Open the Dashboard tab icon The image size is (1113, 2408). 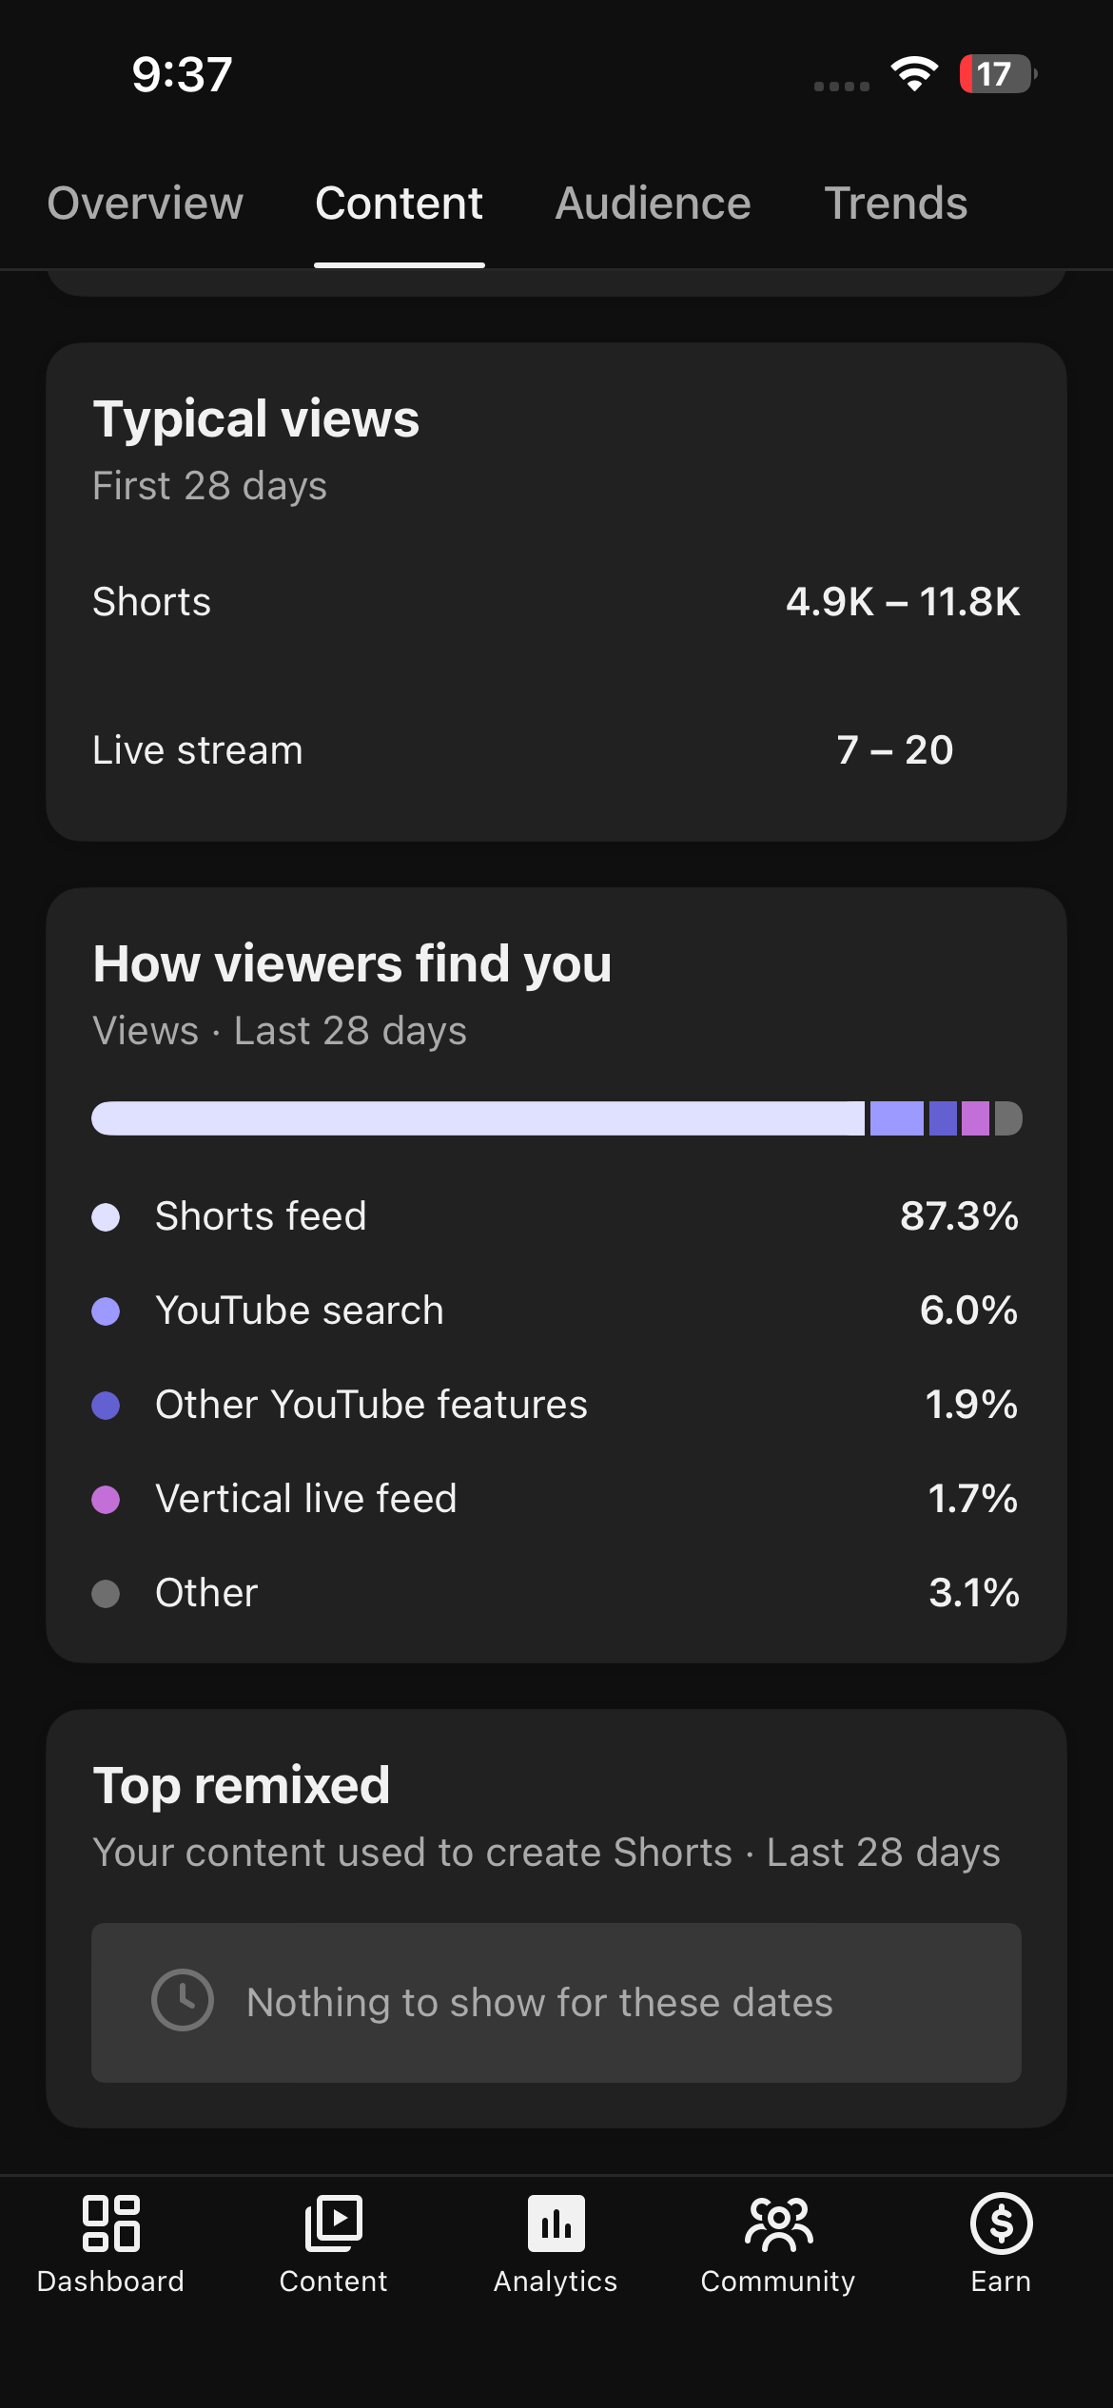110,2223
